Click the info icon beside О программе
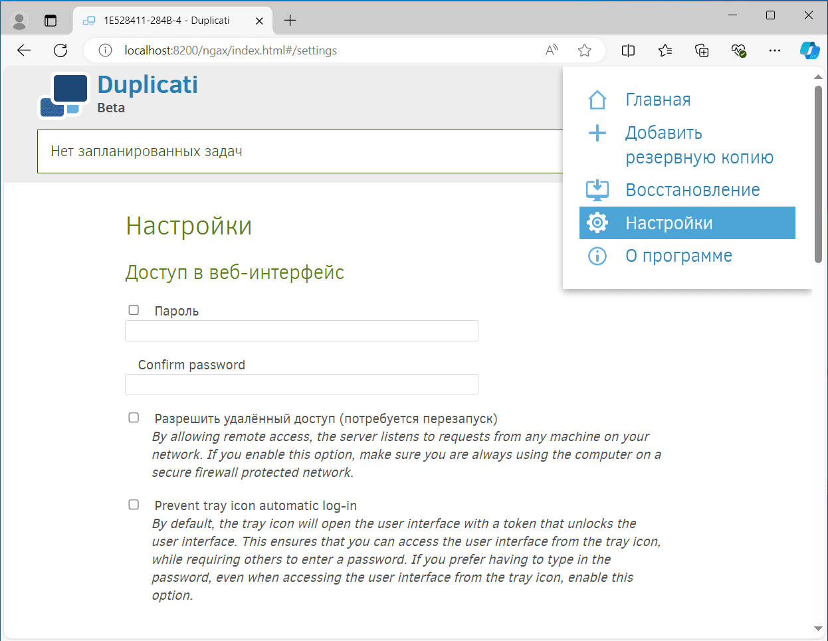Viewport: 828px width, 641px height. click(x=597, y=256)
